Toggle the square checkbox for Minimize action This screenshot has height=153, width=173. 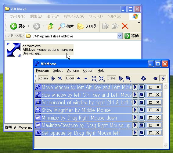click(x=150, y=118)
